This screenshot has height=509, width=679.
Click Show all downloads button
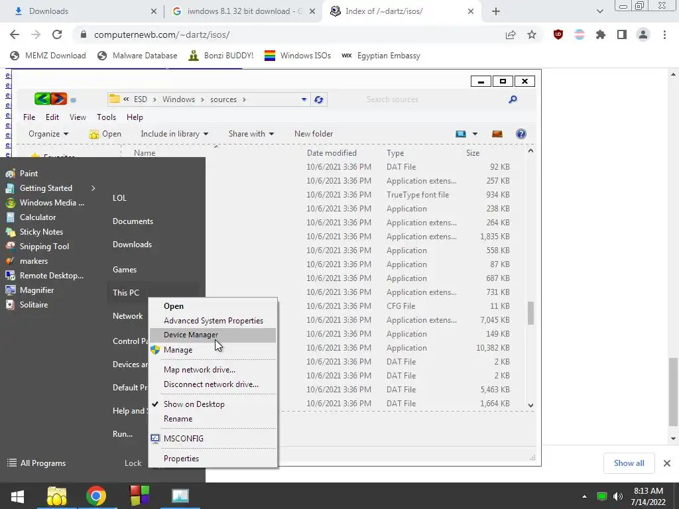(629, 463)
